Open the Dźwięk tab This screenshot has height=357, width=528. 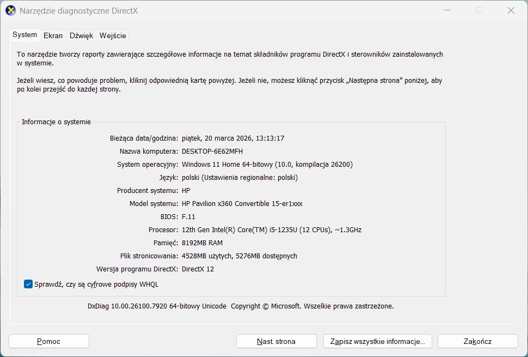[81, 35]
